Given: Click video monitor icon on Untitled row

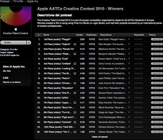Looking at the screenshot, I should point(75,64).
